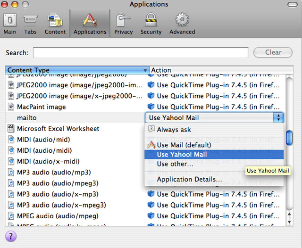Click QuickTime action for MP3 audio/x-mpeg3
302x248 pixels.
point(218,205)
